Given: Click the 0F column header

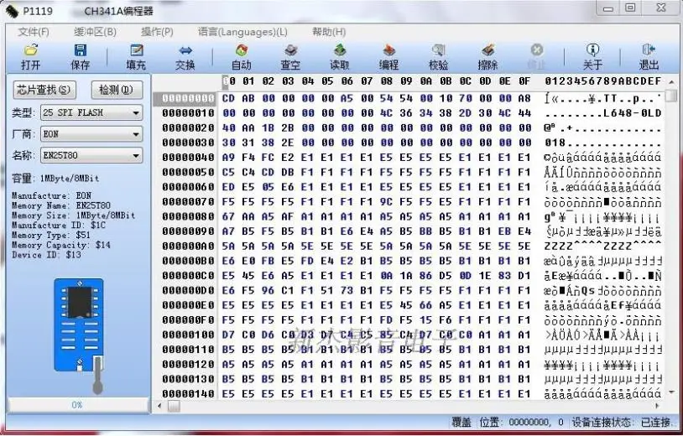Looking at the screenshot, I should pyautogui.click(x=524, y=81).
